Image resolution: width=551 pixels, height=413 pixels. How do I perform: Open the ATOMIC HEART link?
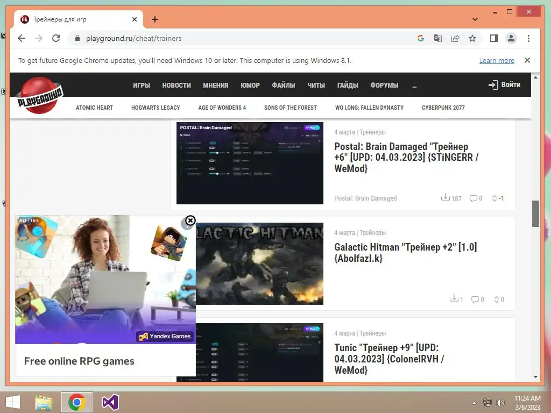click(94, 108)
